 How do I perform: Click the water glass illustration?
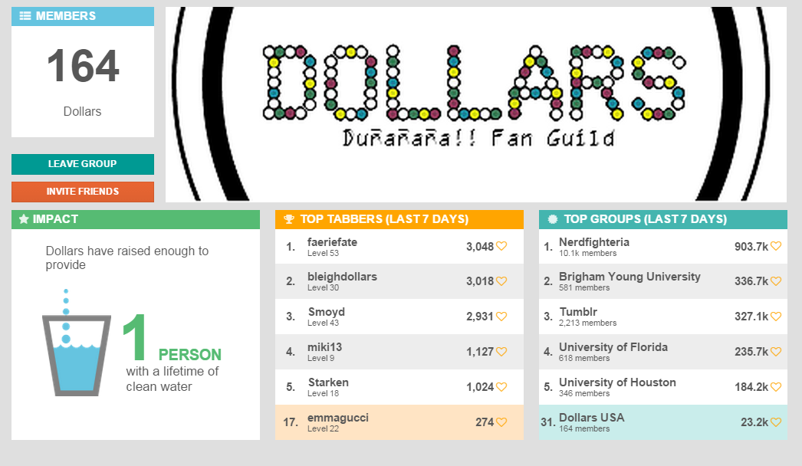coord(77,342)
